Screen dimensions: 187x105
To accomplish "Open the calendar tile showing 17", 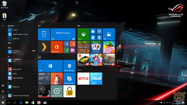I will click(44, 34).
